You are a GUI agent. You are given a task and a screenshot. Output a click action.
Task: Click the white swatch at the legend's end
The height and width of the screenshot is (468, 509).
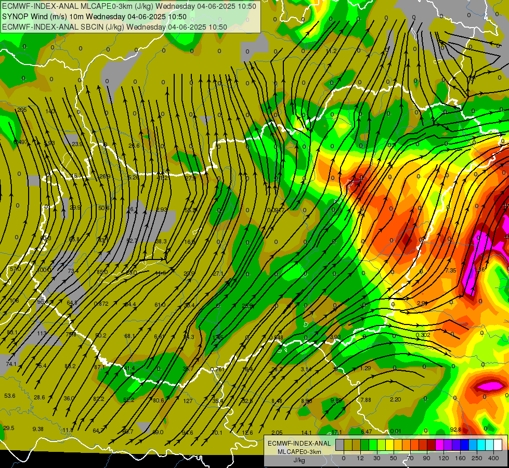[x=498, y=445]
